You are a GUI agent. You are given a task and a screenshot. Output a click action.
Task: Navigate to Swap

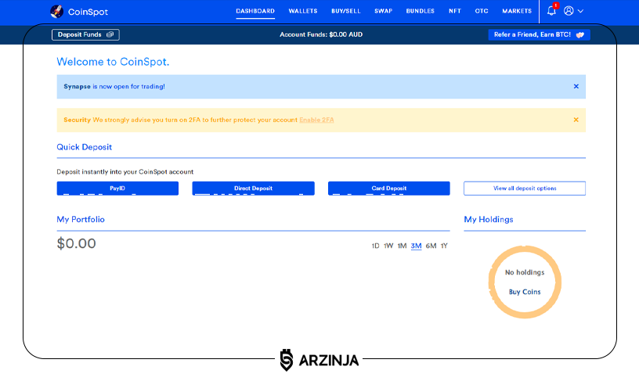(383, 11)
